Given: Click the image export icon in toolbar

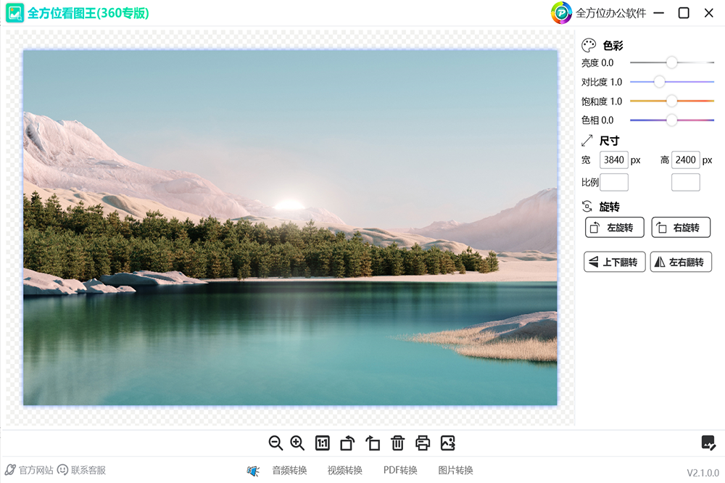Looking at the screenshot, I should point(447,443).
